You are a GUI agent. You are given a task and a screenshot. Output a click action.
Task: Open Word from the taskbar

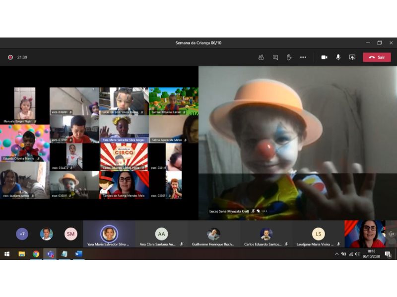click(78, 254)
